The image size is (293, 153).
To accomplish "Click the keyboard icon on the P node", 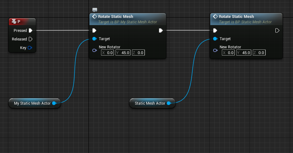I will 14,21.
